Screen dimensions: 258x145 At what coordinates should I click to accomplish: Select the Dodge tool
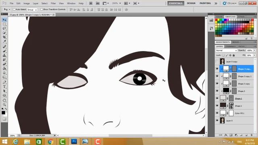pyautogui.click(x=4, y=77)
